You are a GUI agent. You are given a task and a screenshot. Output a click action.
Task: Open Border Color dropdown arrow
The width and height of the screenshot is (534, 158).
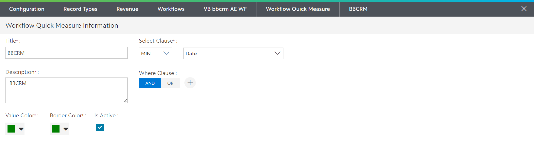coord(66,129)
